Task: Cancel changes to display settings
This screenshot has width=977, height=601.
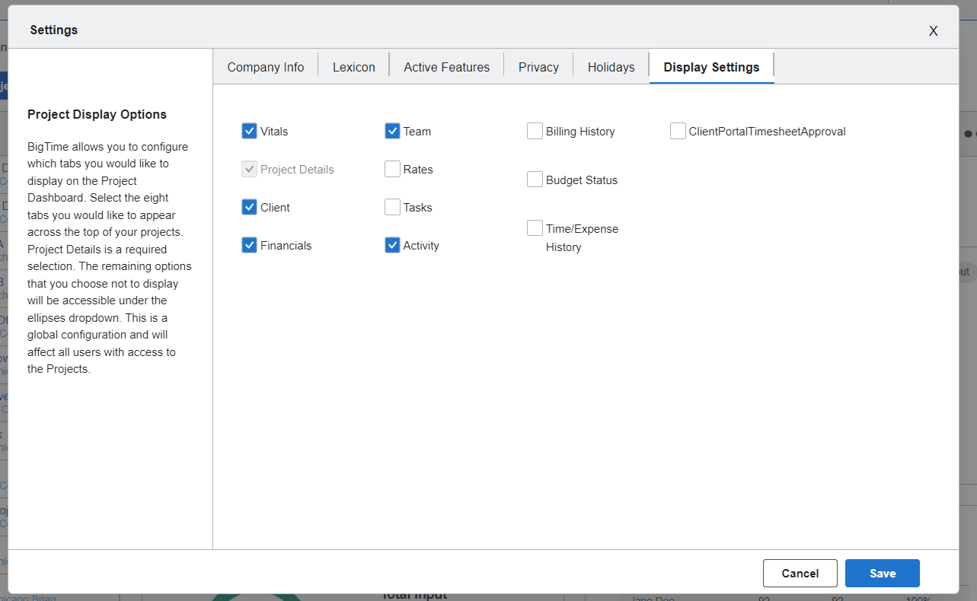Action: (800, 573)
